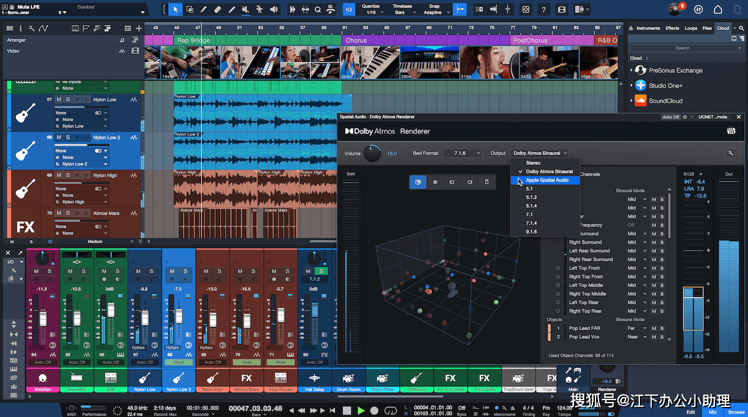Open the help question mark button
Viewport: 748px width, 417px height.
point(544,9)
